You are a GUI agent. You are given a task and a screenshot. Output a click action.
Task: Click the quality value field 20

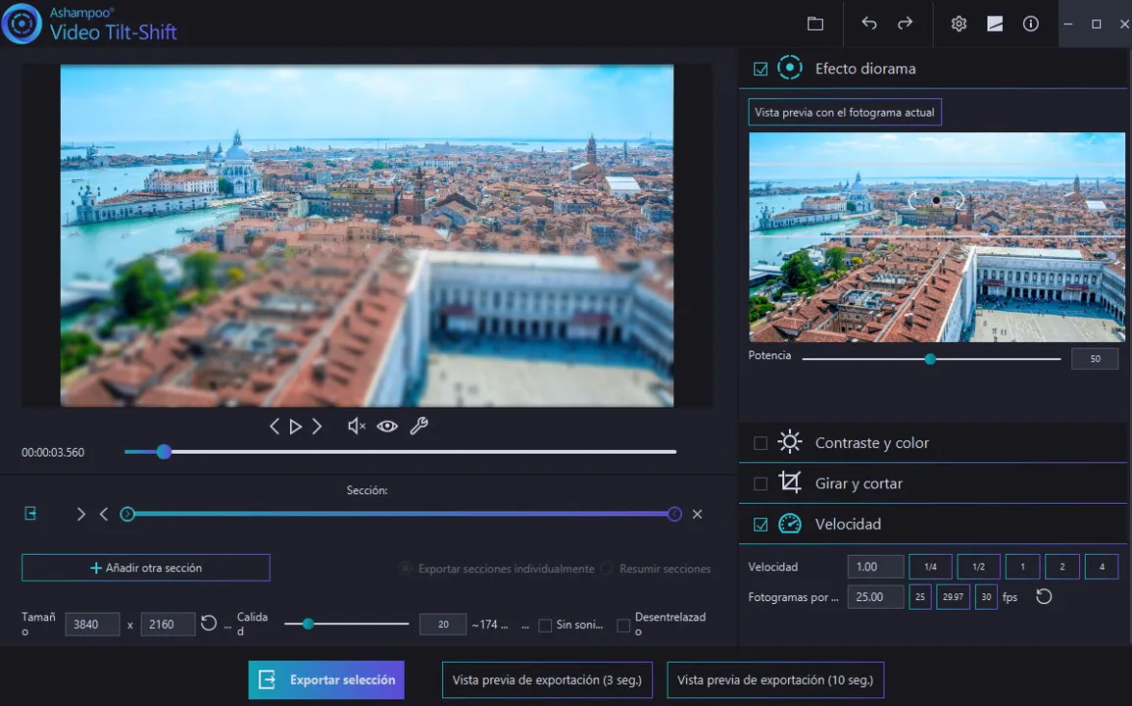[x=443, y=625]
